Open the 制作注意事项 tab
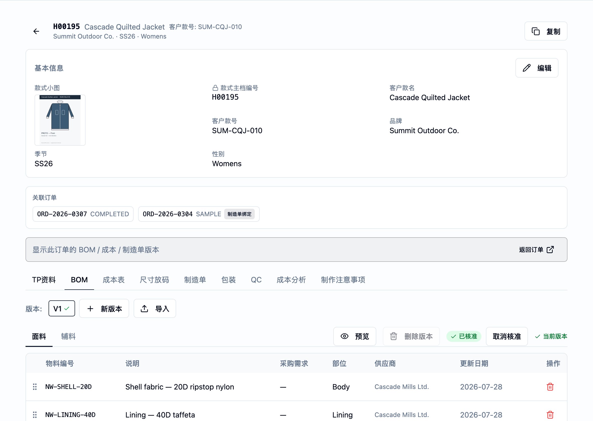Image resolution: width=593 pixels, height=421 pixels. coord(343,280)
